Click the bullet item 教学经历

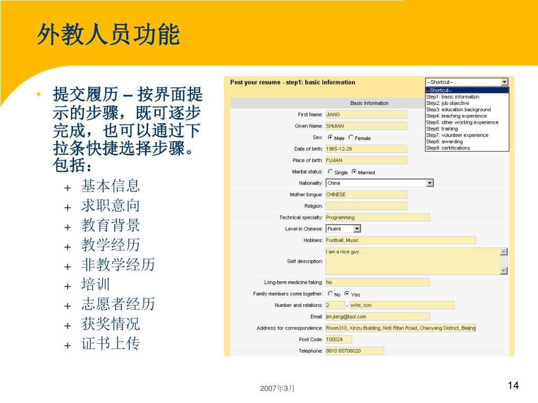110,245
